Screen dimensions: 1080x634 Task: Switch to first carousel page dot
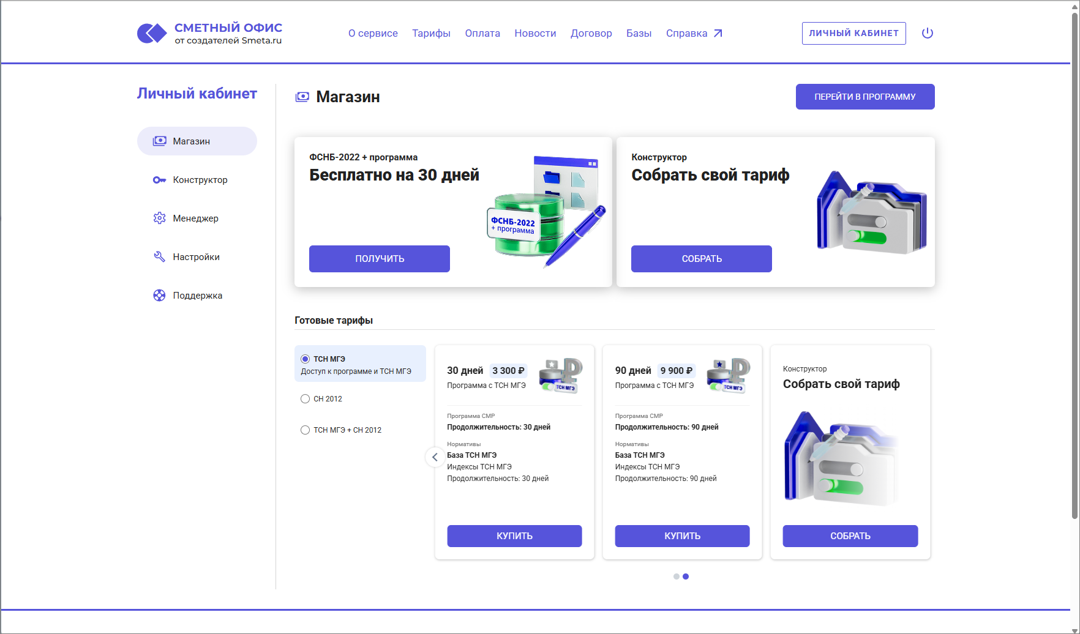click(676, 576)
